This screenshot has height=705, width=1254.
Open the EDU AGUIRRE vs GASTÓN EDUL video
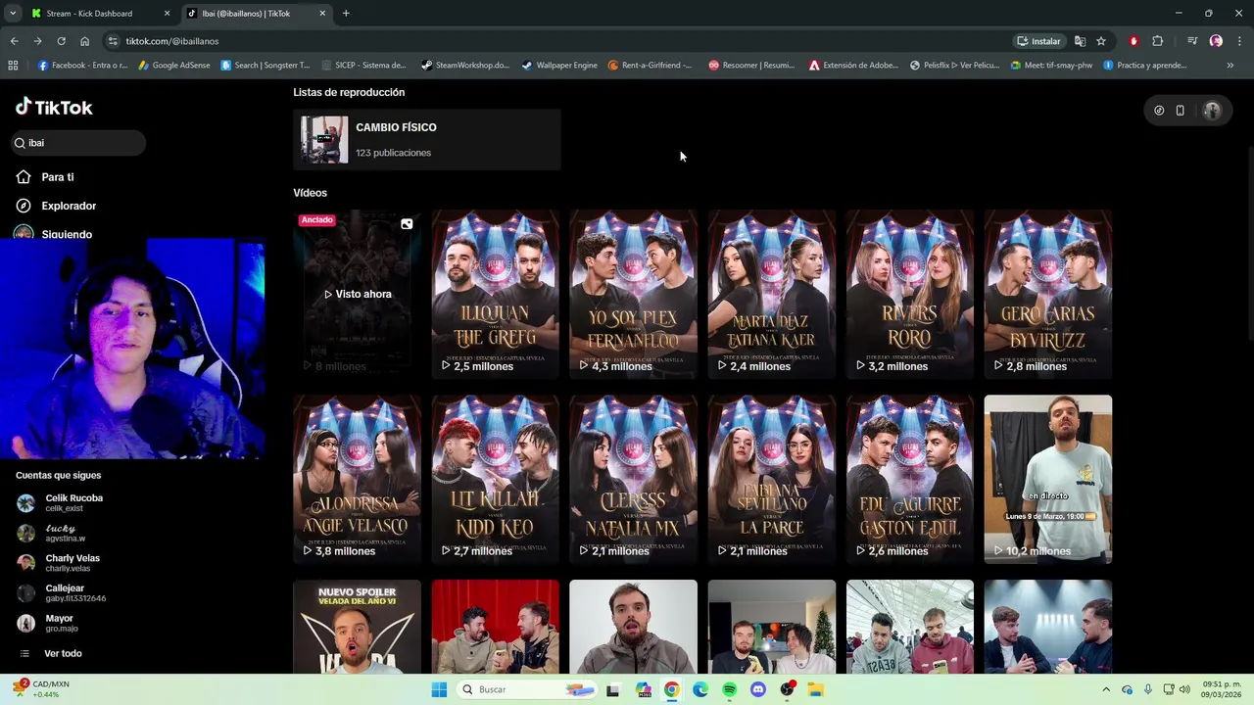pos(910,479)
